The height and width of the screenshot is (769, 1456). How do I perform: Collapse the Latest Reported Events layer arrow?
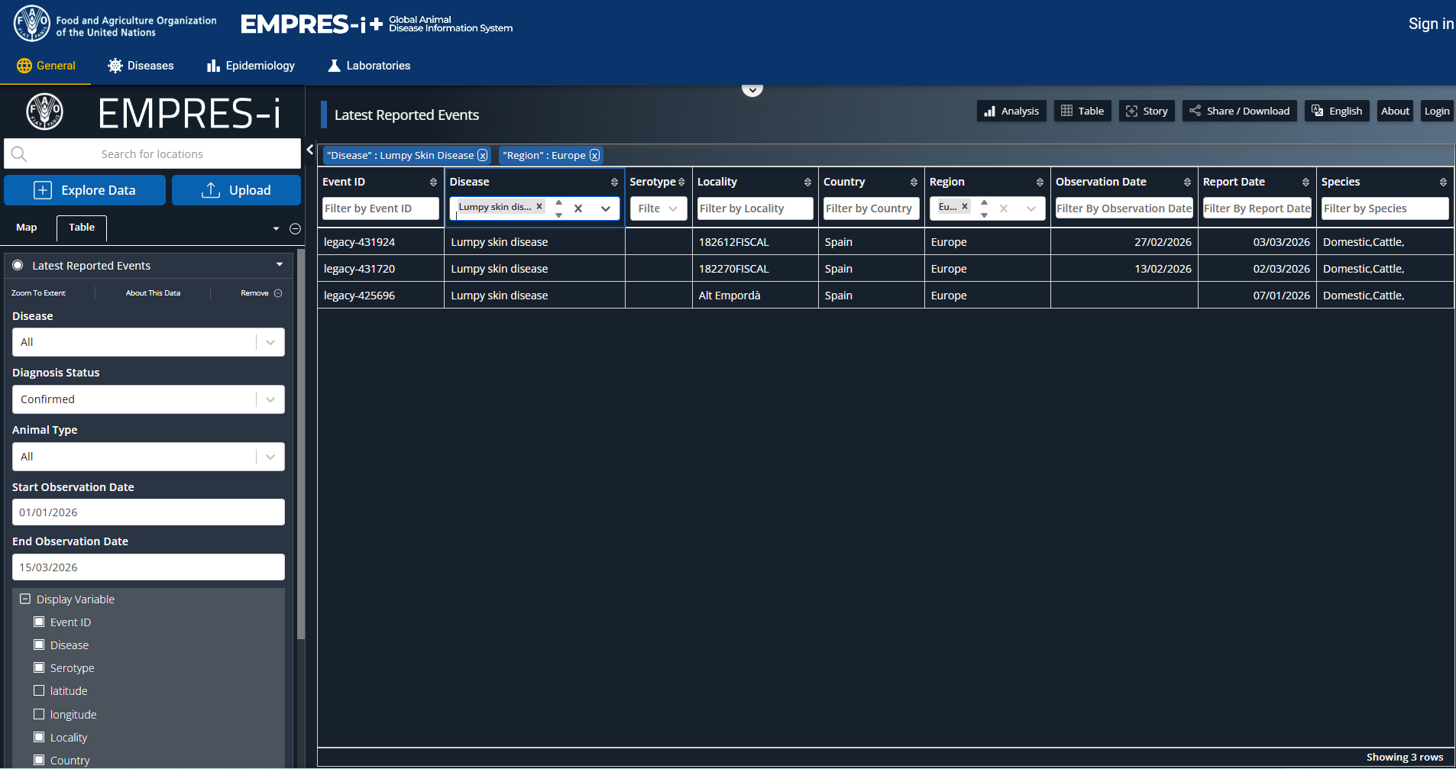click(280, 265)
